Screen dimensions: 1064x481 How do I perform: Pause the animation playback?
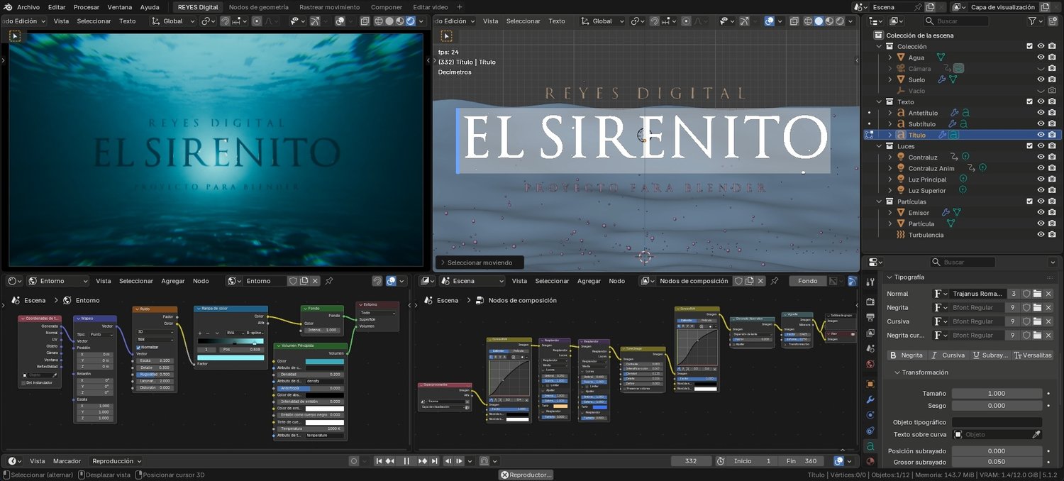point(406,461)
